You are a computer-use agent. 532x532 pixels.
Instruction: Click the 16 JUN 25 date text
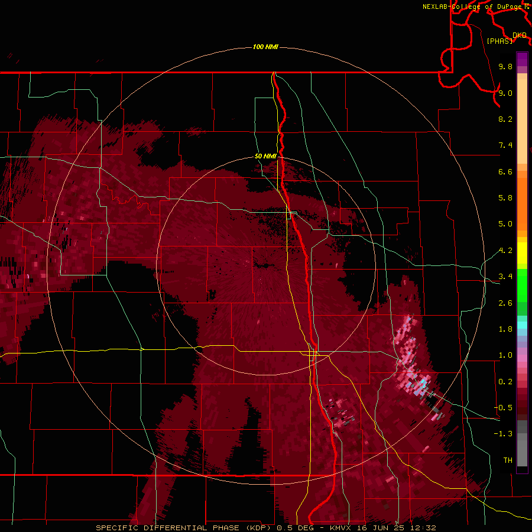tap(380, 528)
